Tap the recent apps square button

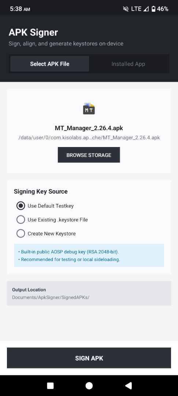click(51, 386)
